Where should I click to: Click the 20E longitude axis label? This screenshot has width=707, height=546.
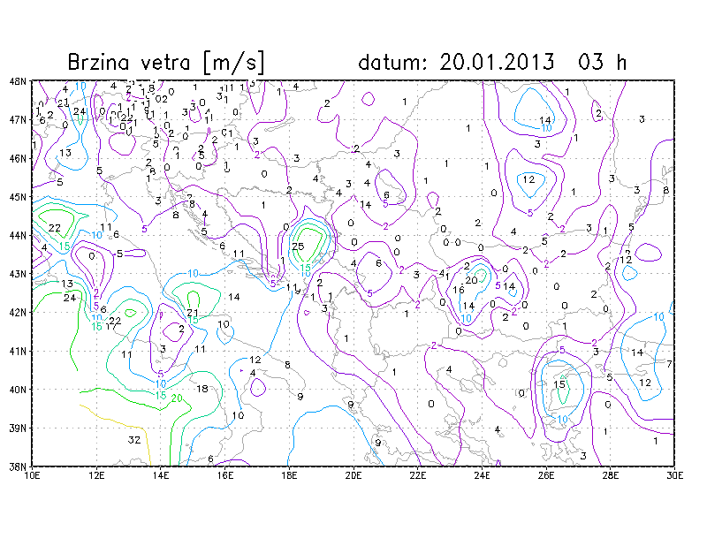coord(353,475)
